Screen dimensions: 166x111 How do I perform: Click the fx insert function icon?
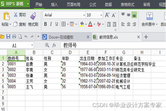click(x=54, y=45)
